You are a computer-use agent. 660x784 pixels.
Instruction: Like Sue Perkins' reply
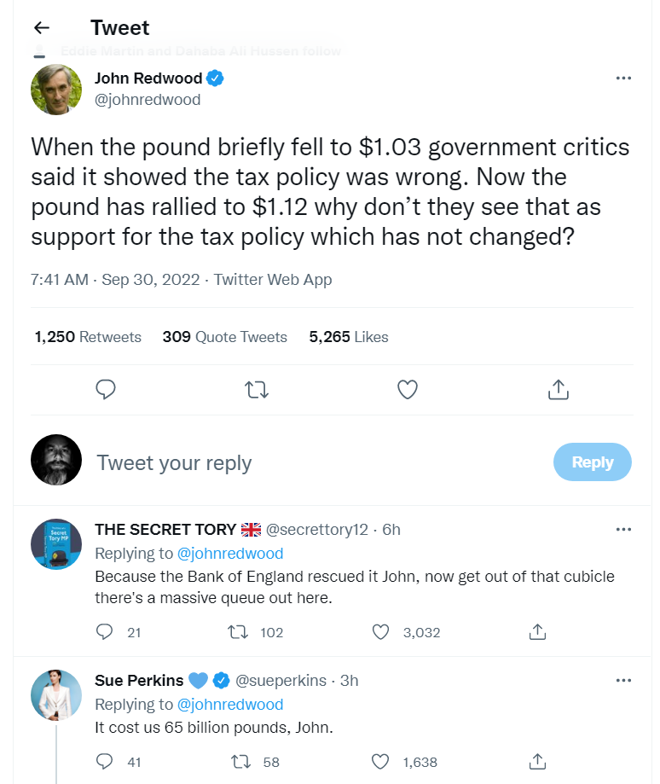point(382,761)
